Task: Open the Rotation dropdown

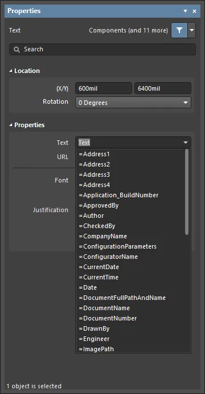Action: 133,103
